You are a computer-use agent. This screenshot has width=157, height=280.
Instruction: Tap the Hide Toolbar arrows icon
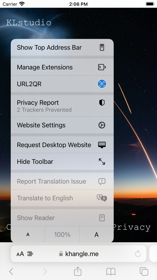point(102,162)
